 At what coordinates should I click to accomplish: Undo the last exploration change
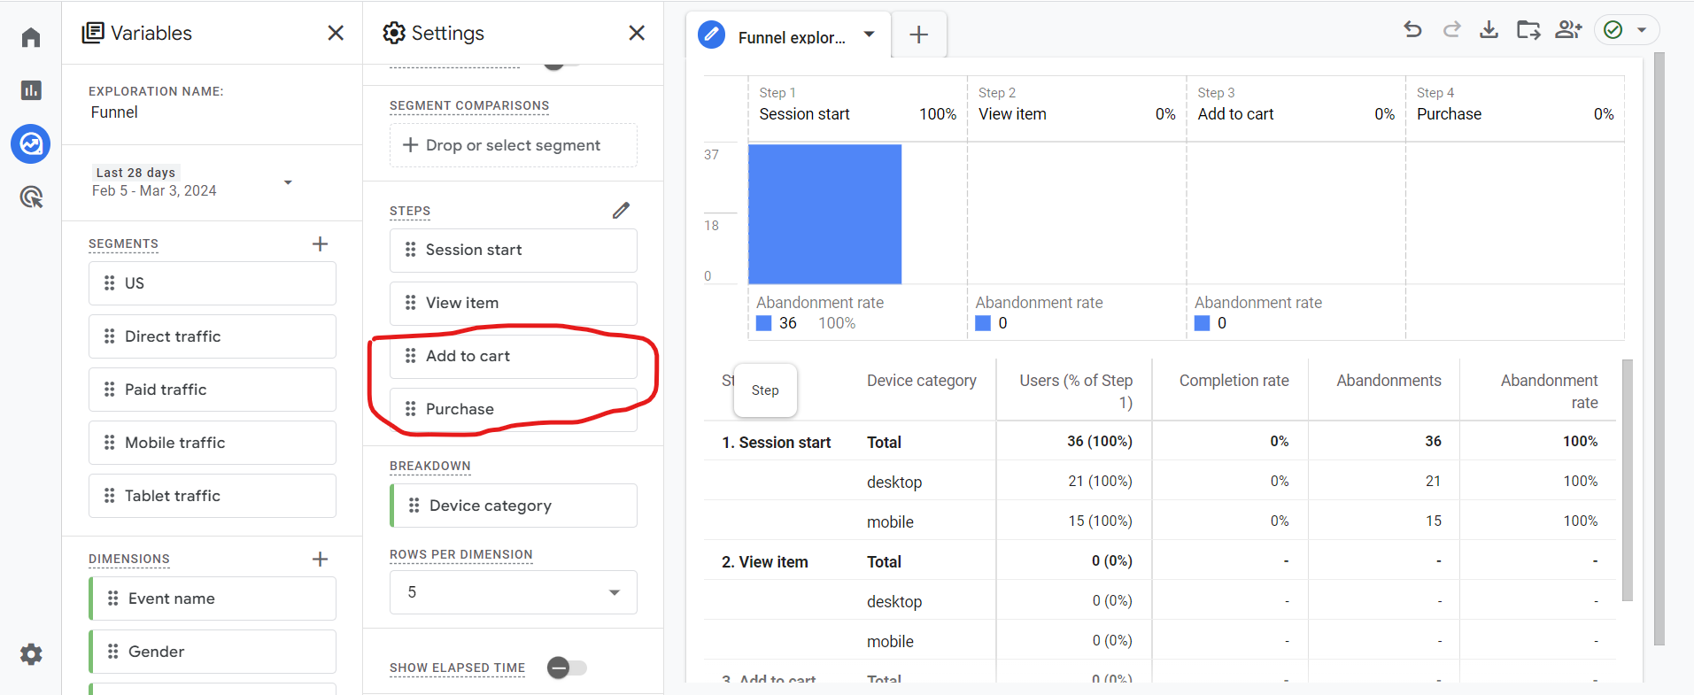[1412, 30]
